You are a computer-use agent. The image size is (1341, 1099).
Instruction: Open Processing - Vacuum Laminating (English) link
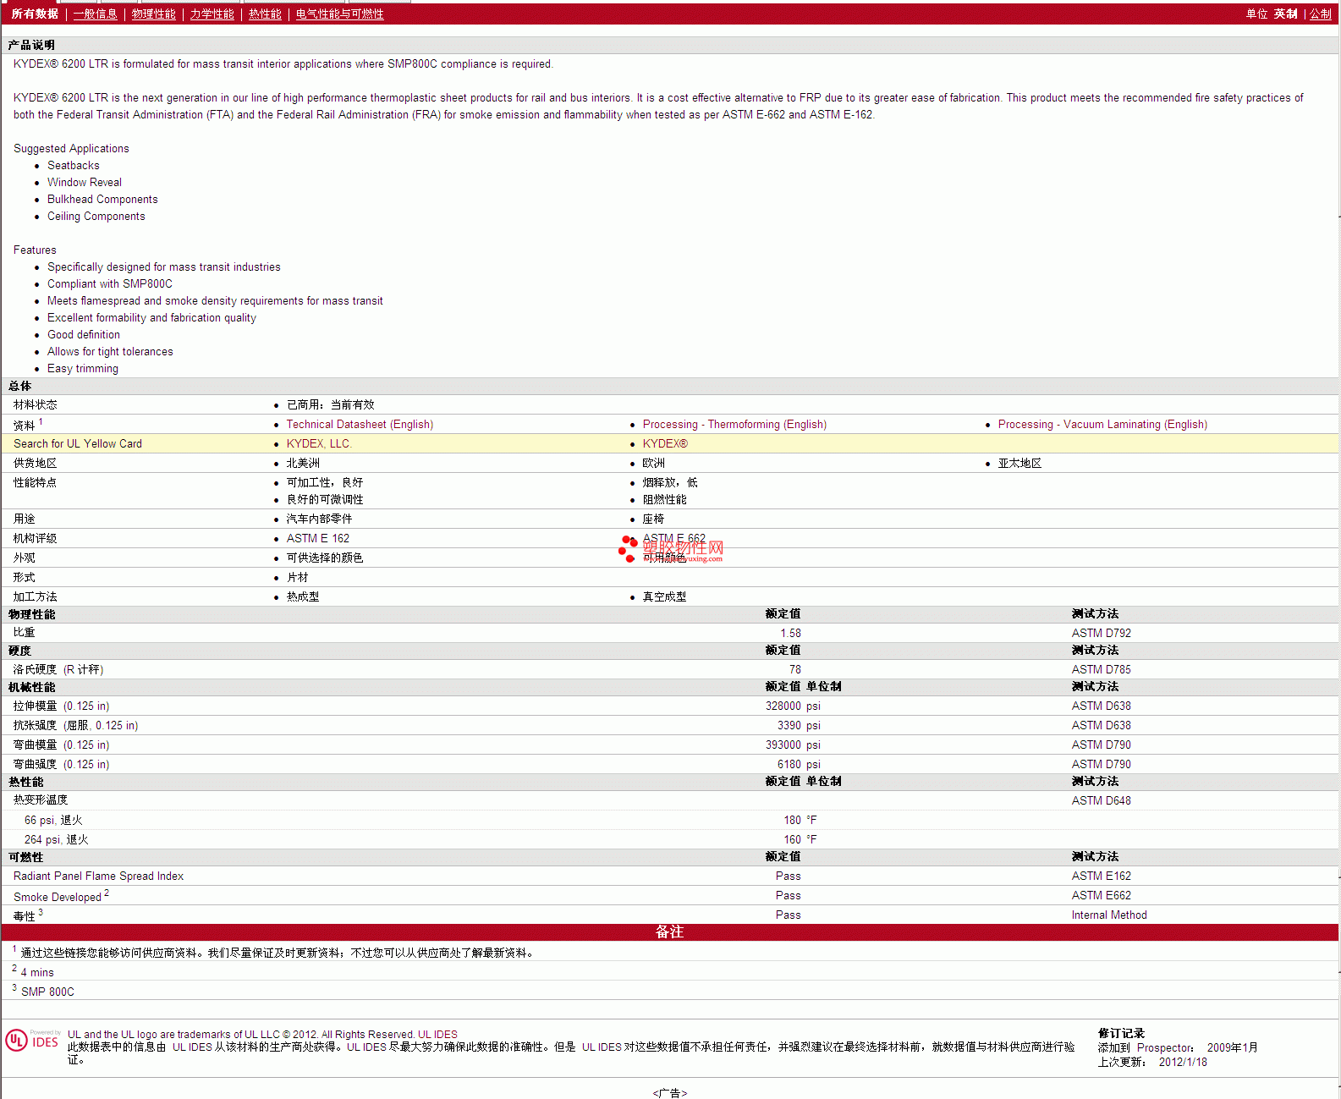pyautogui.click(x=1102, y=425)
